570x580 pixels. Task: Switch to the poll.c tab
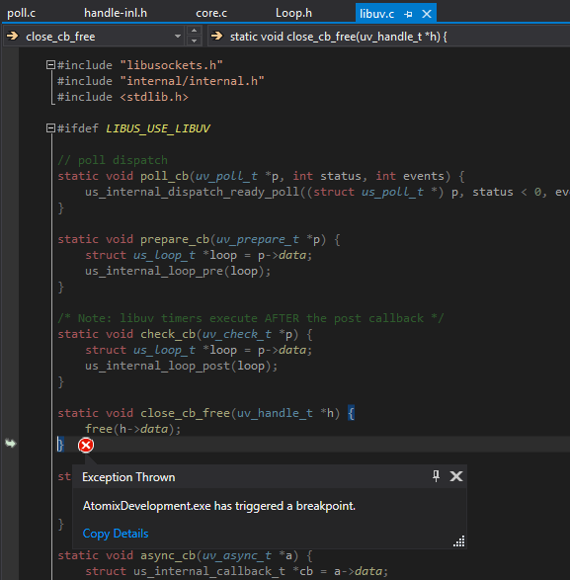pos(22,13)
